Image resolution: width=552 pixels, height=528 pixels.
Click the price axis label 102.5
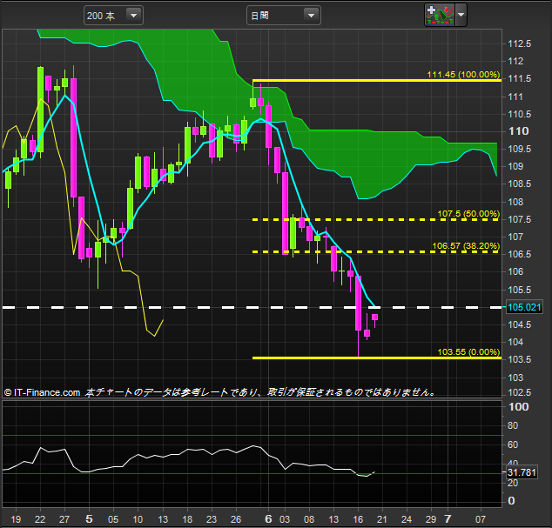[519, 392]
